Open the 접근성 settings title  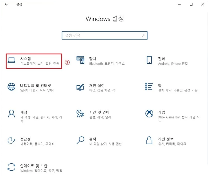(25, 139)
